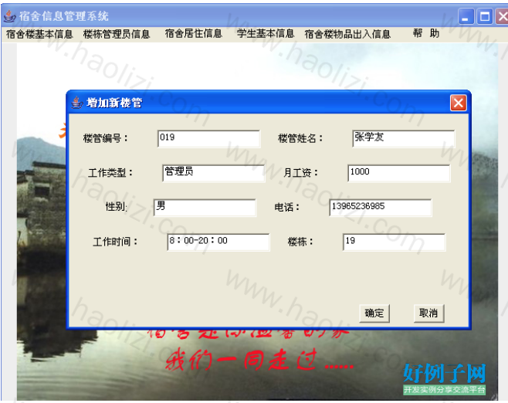Open the 宿舍楼物品出入信息 menu
Image resolution: width=508 pixels, height=403 pixels.
coord(347,34)
